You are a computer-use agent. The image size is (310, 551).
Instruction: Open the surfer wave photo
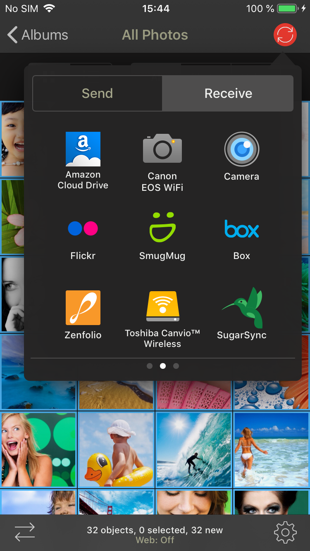193,450
